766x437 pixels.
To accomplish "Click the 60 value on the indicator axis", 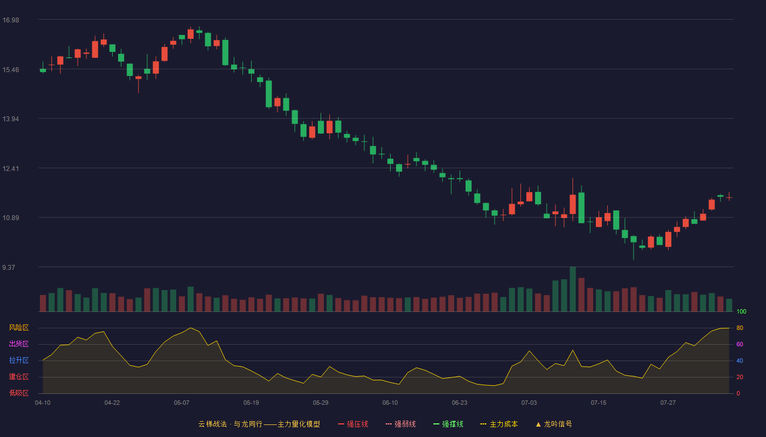I will coord(740,344).
